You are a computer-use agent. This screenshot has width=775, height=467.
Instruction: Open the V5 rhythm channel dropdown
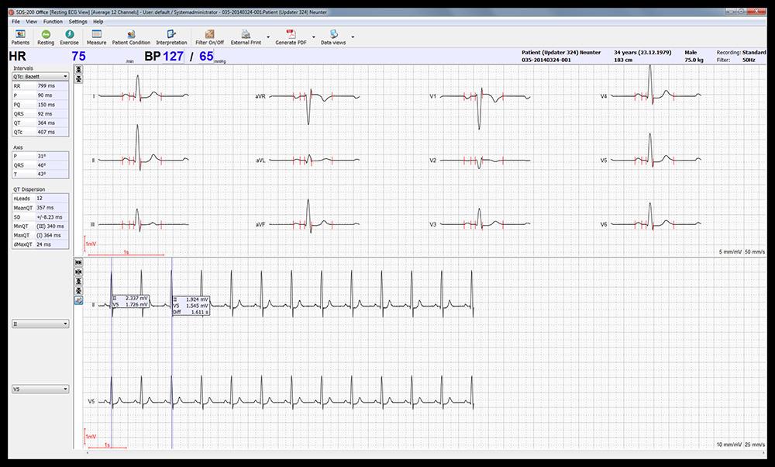pyautogui.click(x=40, y=389)
